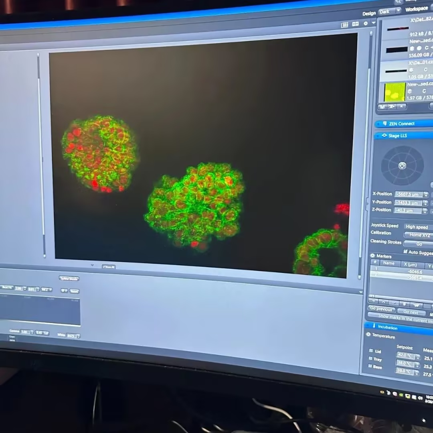Click the Workspace menu label

(417, 9)
